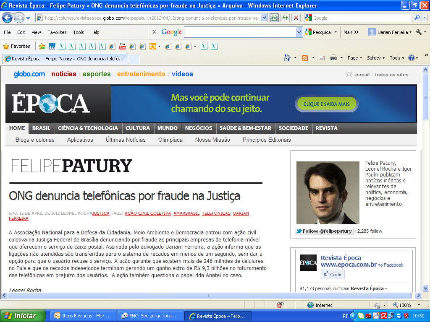Click the Add to Favorites Bar star icon
Viewport: 430px width, 322px height.
coord(42,46)
